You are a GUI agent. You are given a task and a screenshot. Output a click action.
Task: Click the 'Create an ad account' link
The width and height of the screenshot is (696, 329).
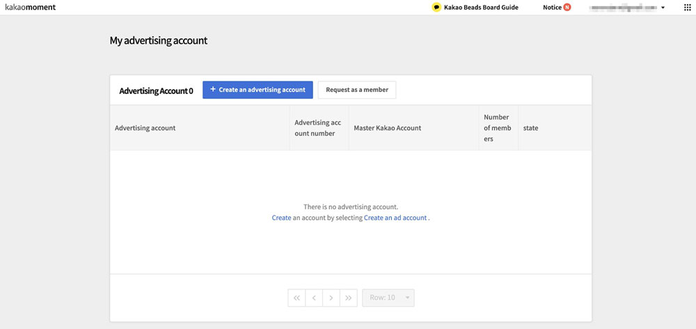tap(395, 218)
